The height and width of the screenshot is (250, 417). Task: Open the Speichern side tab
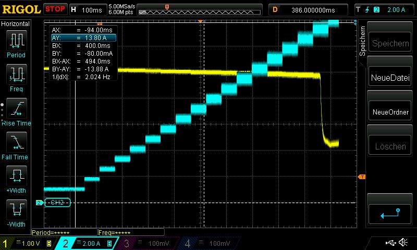pyautogui.click(x=362, y=41)
